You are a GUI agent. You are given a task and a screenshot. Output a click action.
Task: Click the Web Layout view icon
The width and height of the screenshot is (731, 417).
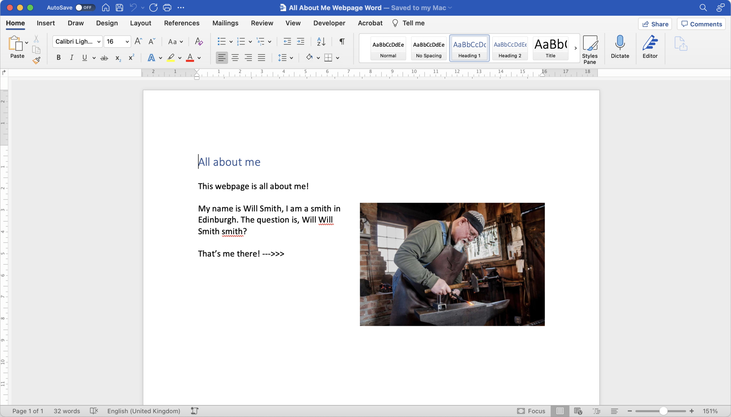[578, 411]
